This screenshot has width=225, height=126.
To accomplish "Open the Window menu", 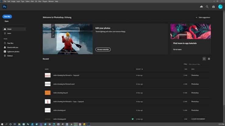I will 51,1.
